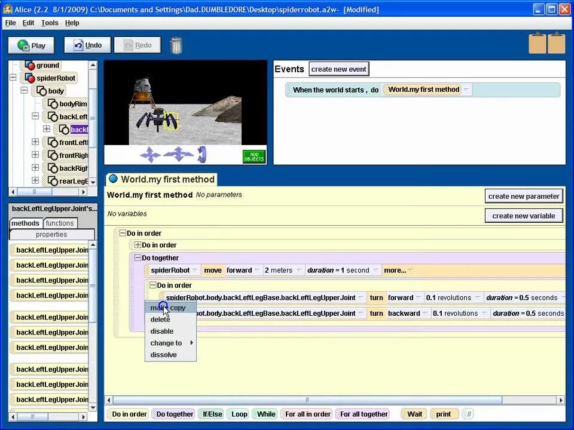Click the Wait tile in bottom bar

coord(414,414)
